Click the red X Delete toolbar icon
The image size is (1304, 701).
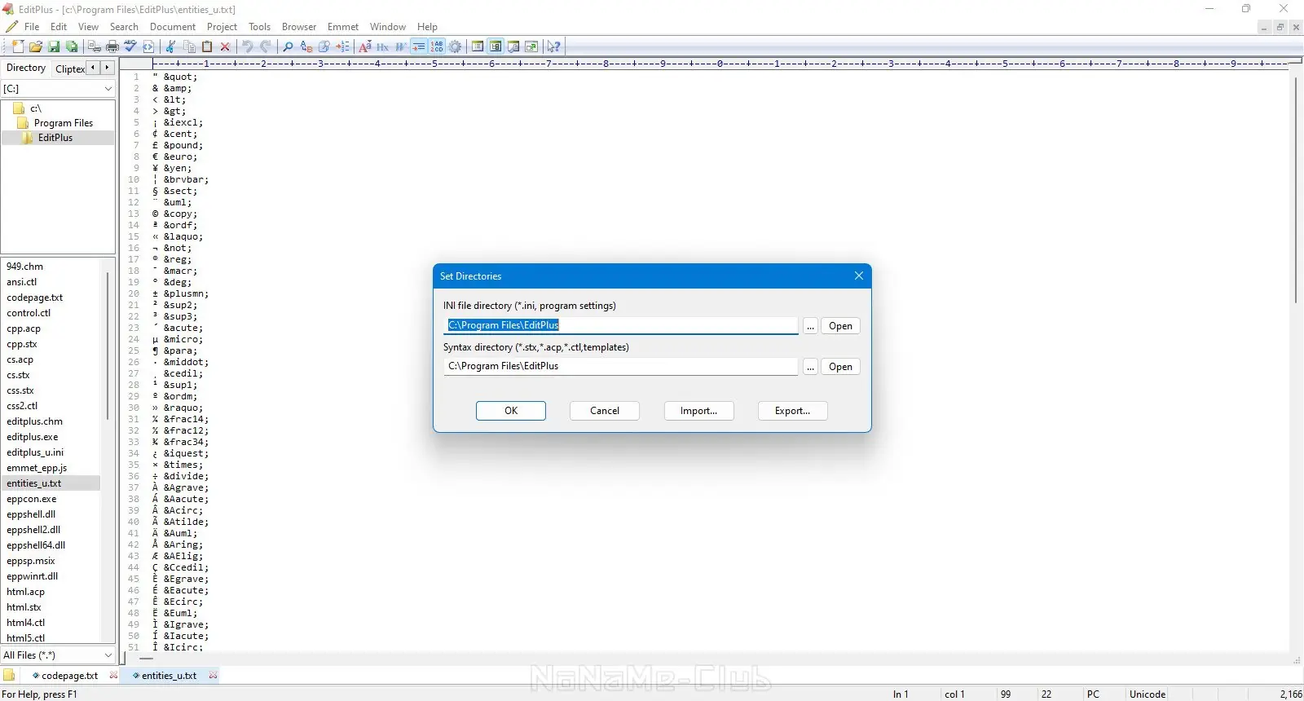225,46
